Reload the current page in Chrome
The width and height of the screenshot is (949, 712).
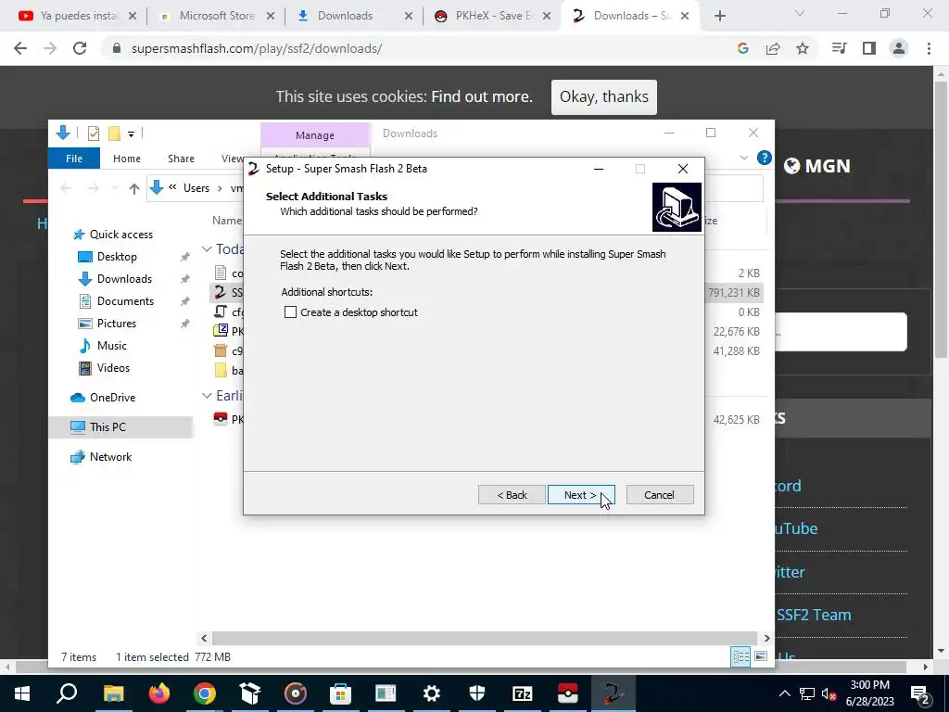tap(80, 48)
